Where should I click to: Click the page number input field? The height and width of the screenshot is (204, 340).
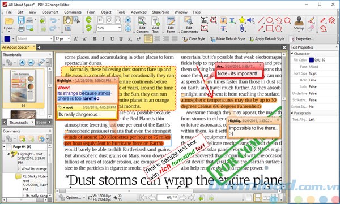168,198
